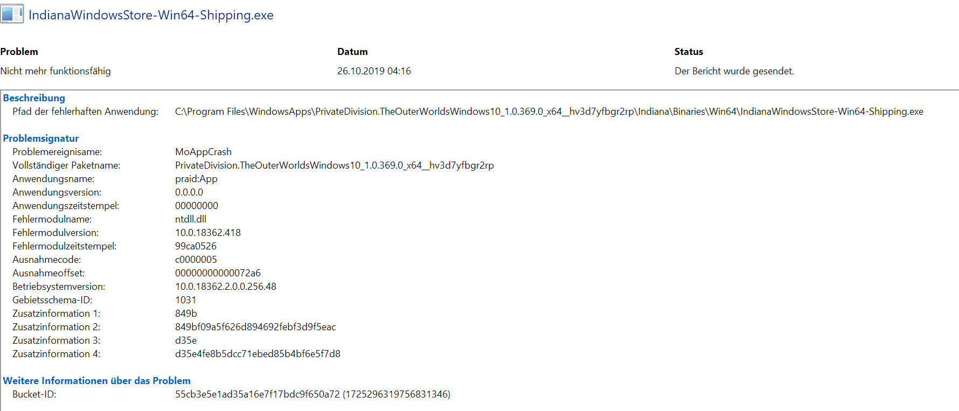The image size is (959, 411).
Task: Select the Problem column header
Action: coord(19,52)
